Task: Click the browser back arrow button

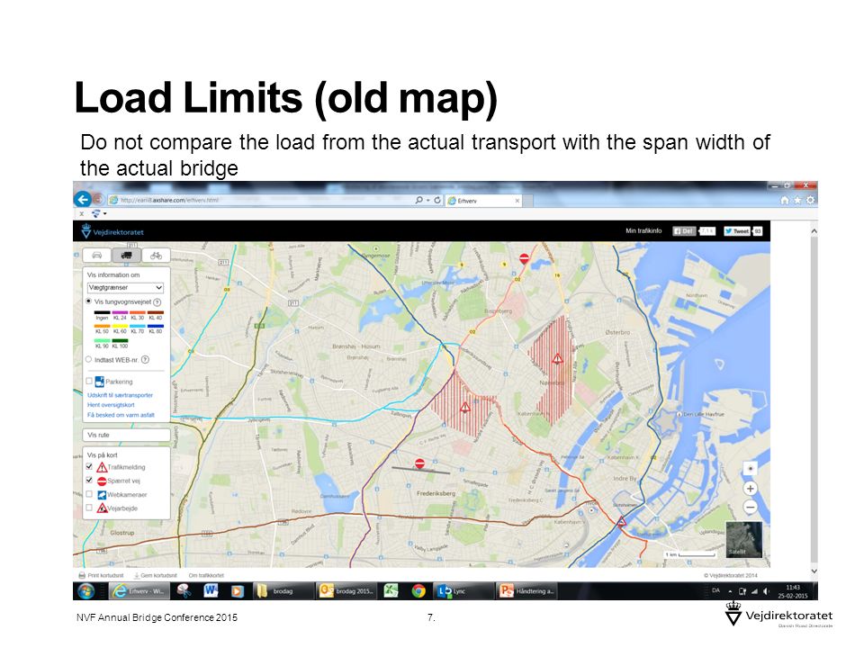Action: click(x=83, y=200)
